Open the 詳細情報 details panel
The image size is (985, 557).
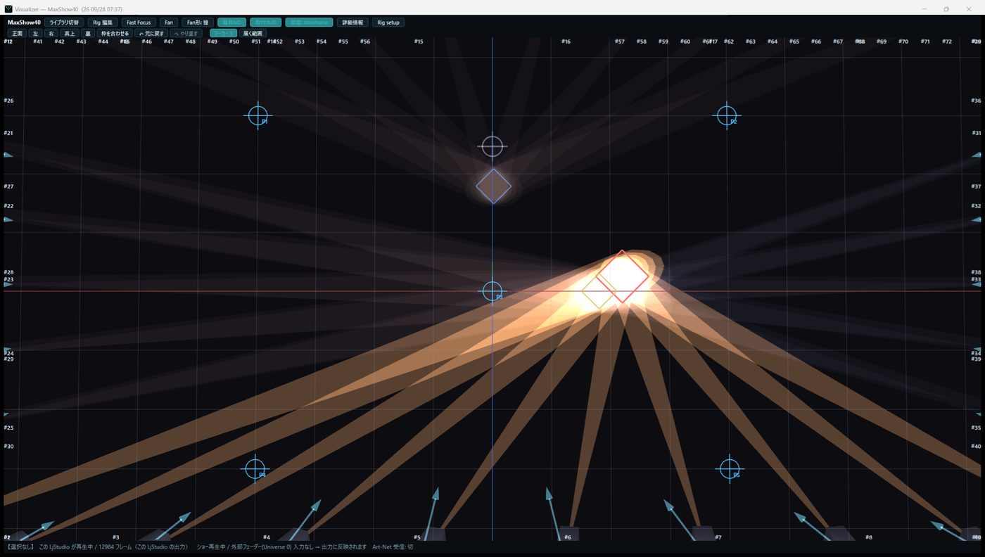352,23
